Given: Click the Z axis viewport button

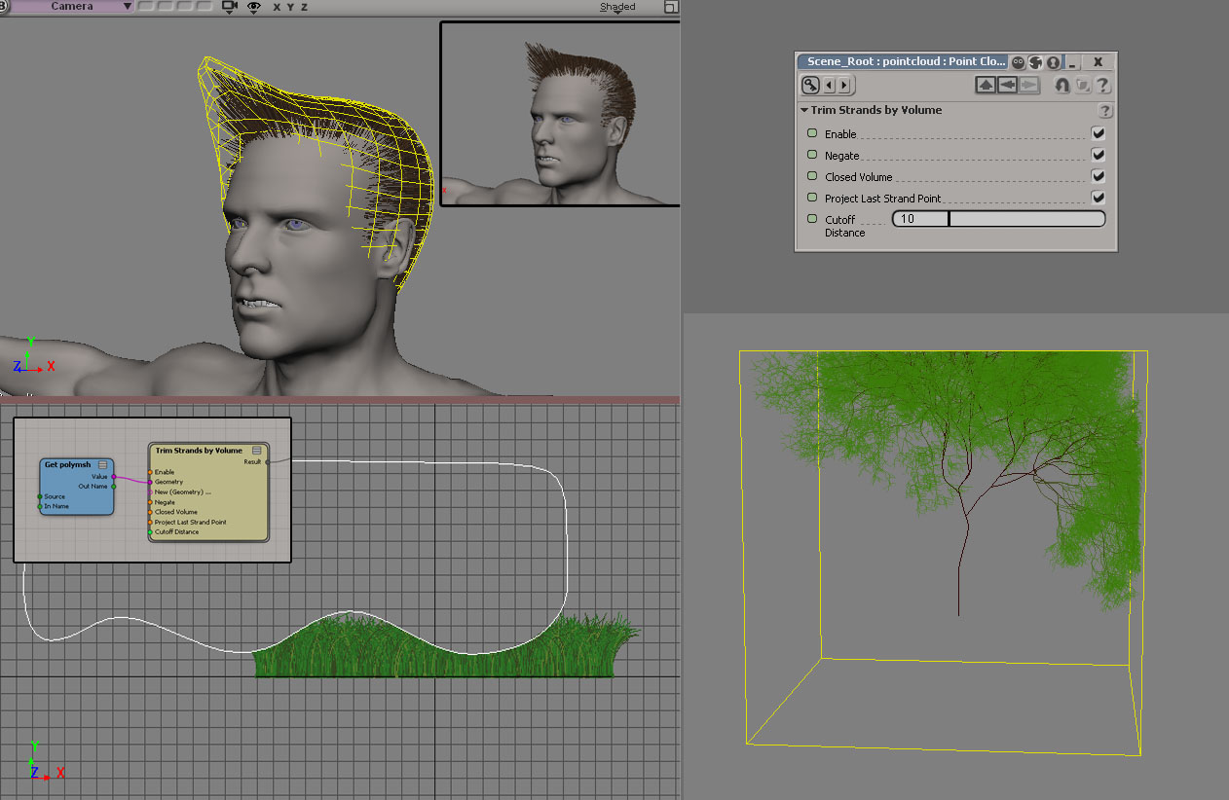Looking at the screenshot, I should click(304, 7).
